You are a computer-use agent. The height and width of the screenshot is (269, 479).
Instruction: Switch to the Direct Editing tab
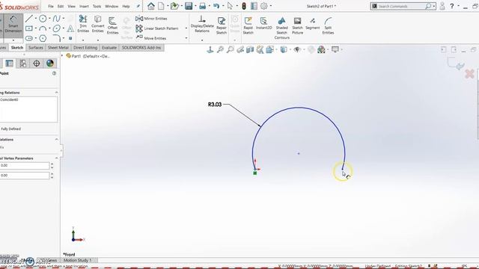(x=85, y=48)
